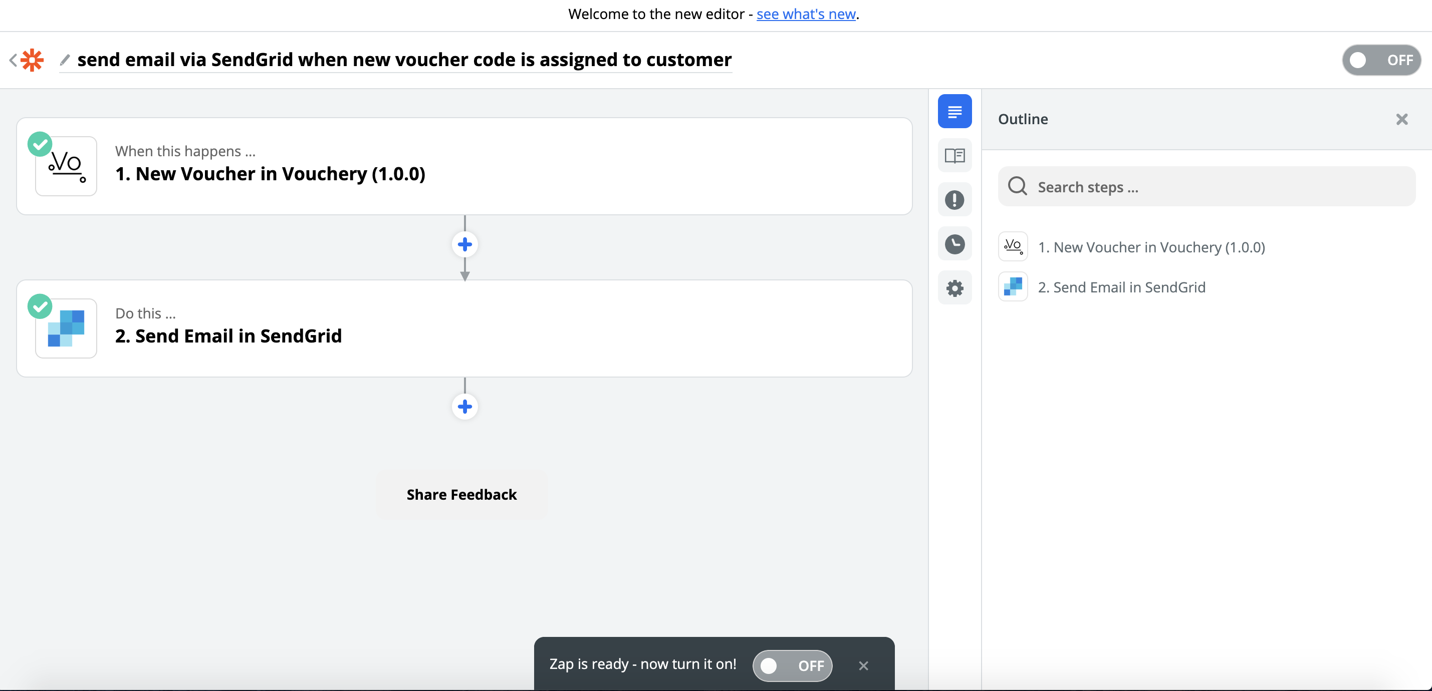
Task: Click the Share Feedback button
Action: (461, 494)
